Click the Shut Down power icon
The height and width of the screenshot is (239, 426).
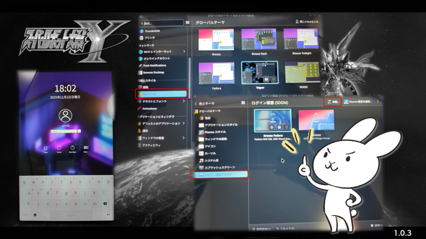(72, 148)
